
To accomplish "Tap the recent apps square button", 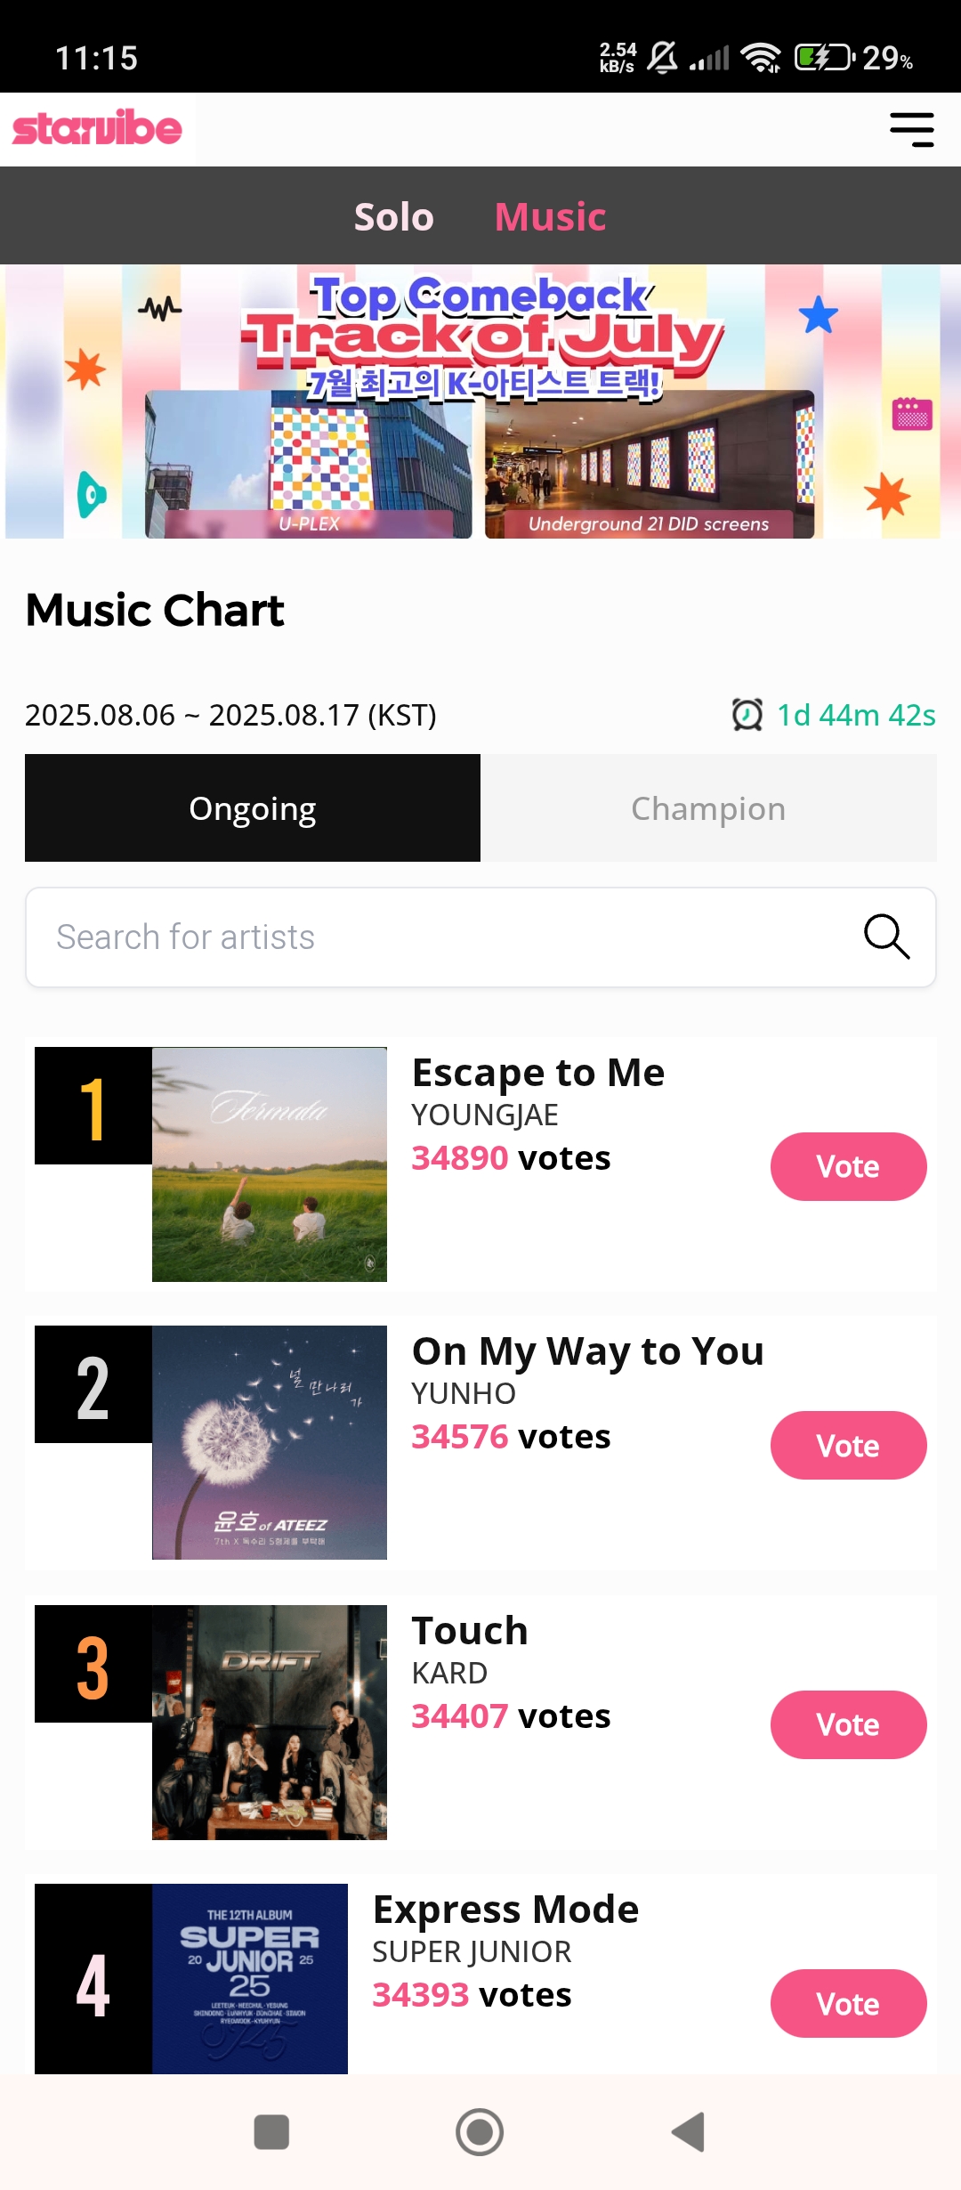I will point(271,2132).
